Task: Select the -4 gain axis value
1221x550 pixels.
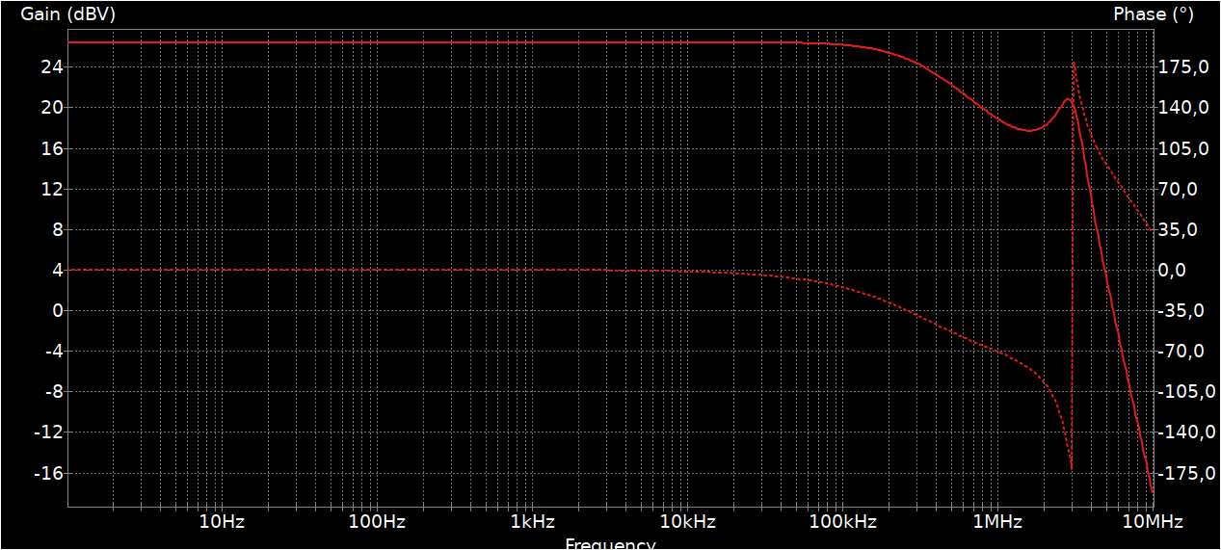Action: tap(54, 351)
